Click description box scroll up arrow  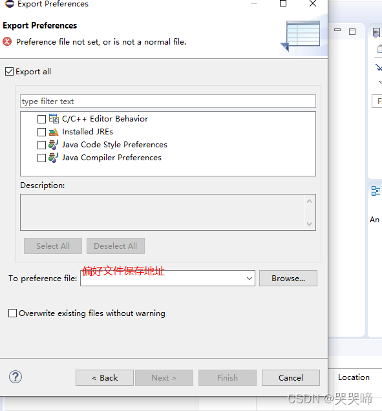(310, 201)
